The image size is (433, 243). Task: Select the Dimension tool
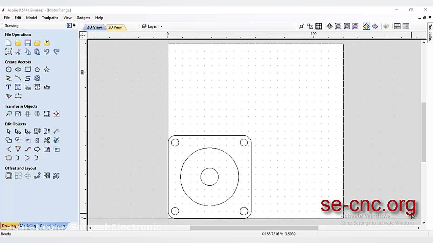18,96
